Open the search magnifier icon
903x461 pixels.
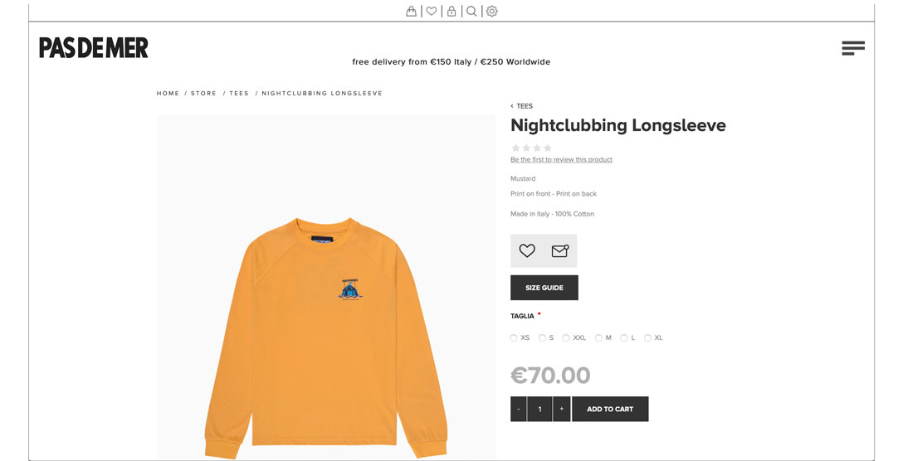471,11
